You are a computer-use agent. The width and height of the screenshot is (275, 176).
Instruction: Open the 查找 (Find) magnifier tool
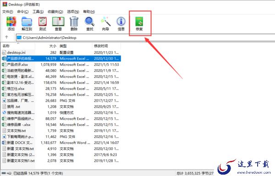(x=90, y=23)
